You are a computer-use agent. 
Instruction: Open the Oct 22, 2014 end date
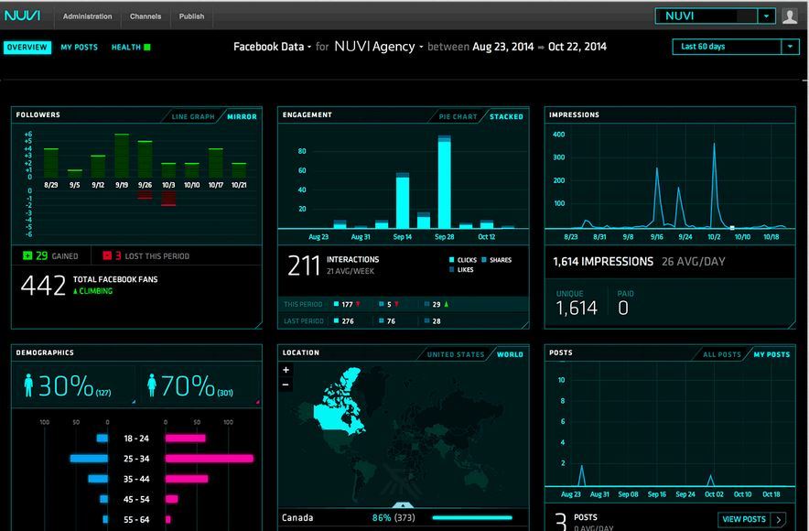coord(577,47)
